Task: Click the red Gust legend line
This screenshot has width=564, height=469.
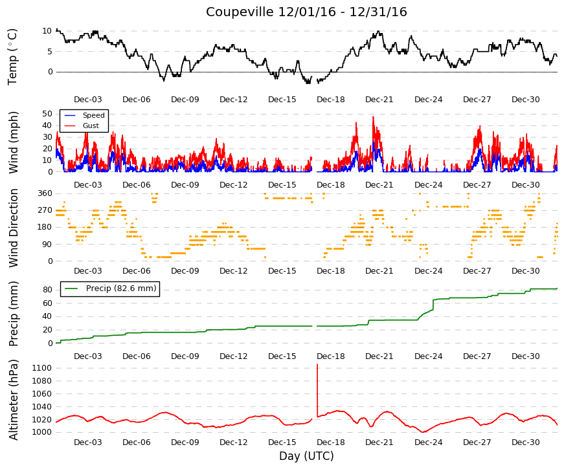Action: click(x=70, y=125)
